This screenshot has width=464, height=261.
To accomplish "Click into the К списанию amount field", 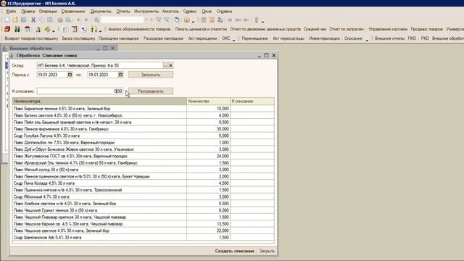I will (80, 91).
